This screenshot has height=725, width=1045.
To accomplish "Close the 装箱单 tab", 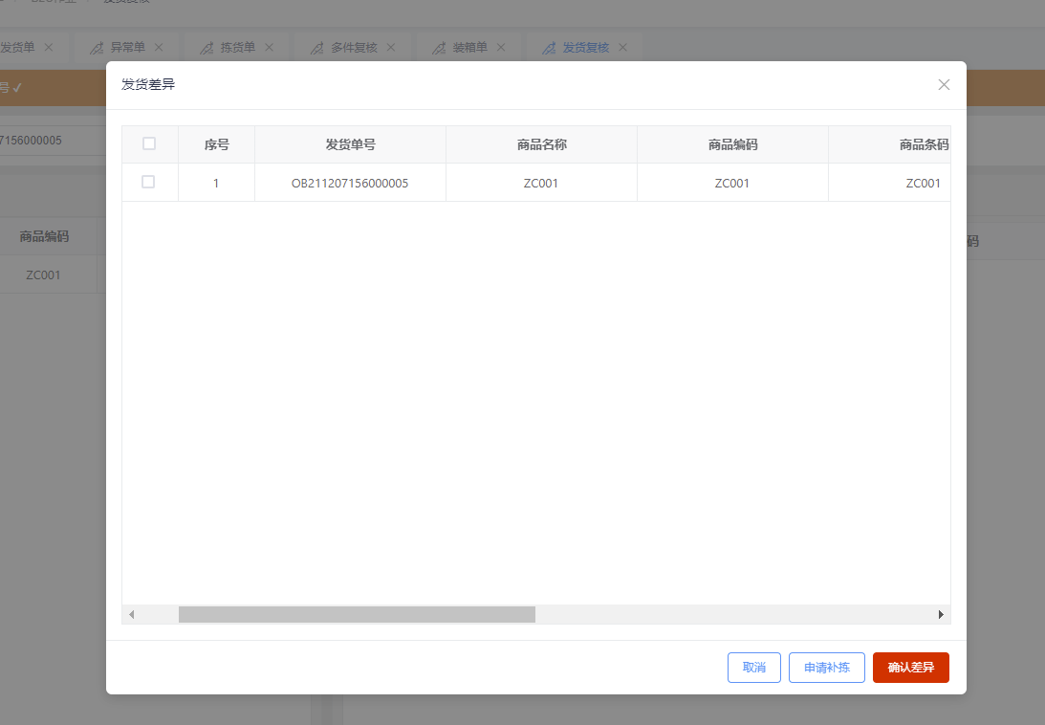I will (501, 48).
